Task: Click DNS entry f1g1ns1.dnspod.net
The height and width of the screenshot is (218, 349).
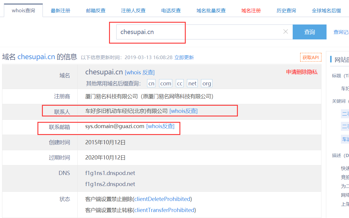Action: (x=110, y=173)
